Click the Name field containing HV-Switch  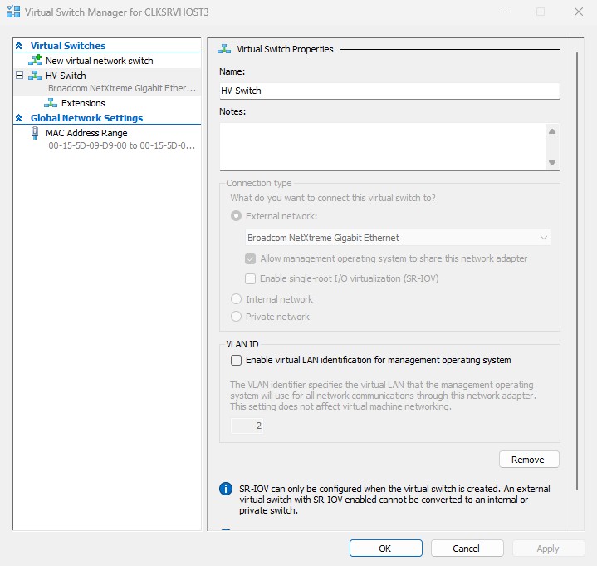point(389,91)
